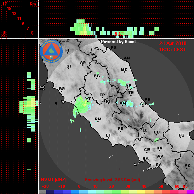Image resolution: width=194 pixels, height=194 pixels.
Task: Click the Powered by Himet text
Action: coord(118,42)
